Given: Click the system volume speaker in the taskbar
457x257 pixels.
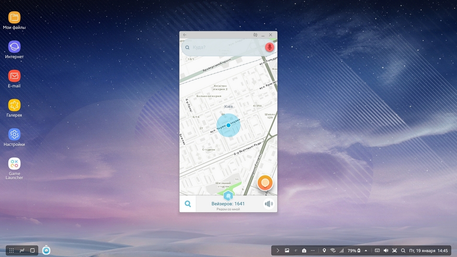Looking at the screenshot, I should [386, 250].
